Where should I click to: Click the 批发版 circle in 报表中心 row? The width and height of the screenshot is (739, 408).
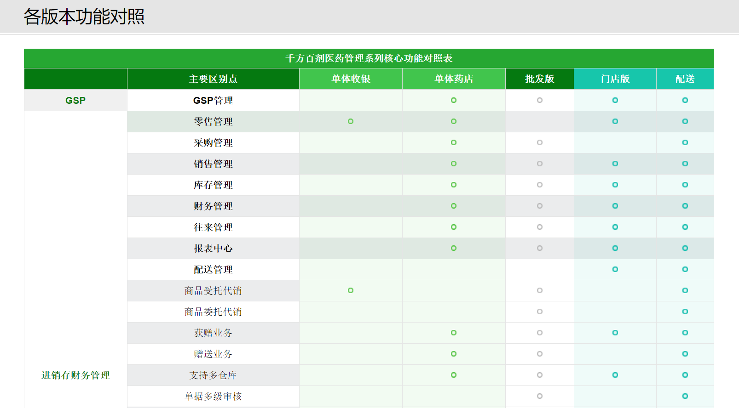540,248
